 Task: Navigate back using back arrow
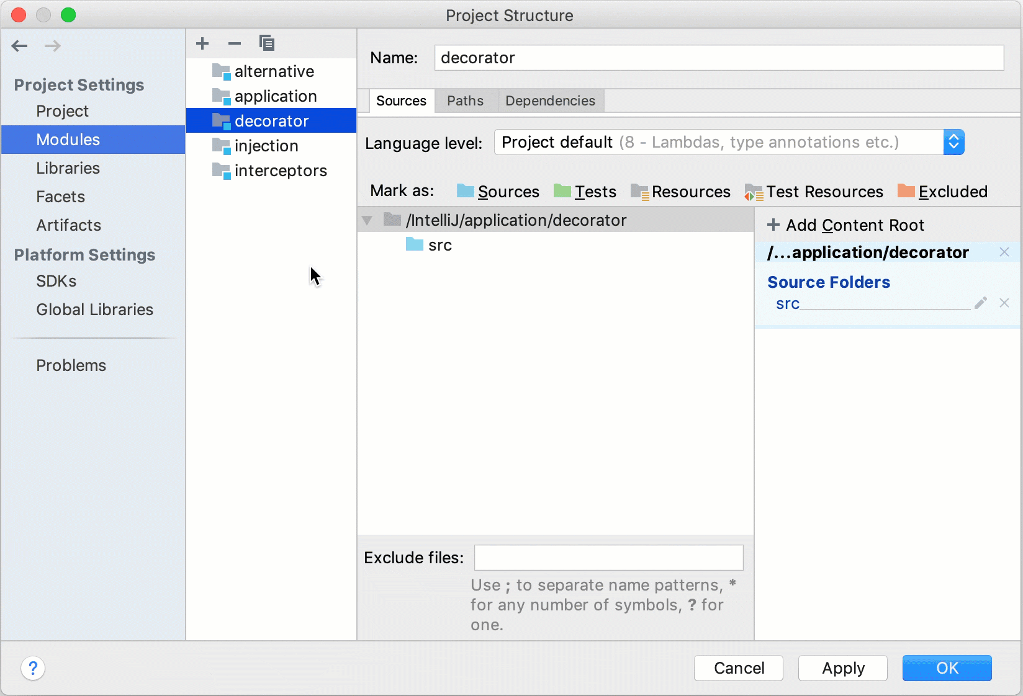(x=19, y=46)
